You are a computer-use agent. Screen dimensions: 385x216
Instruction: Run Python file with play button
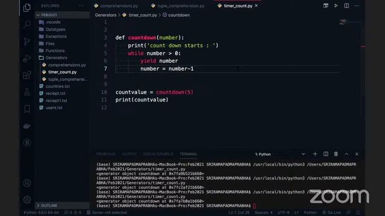point(336,5)
